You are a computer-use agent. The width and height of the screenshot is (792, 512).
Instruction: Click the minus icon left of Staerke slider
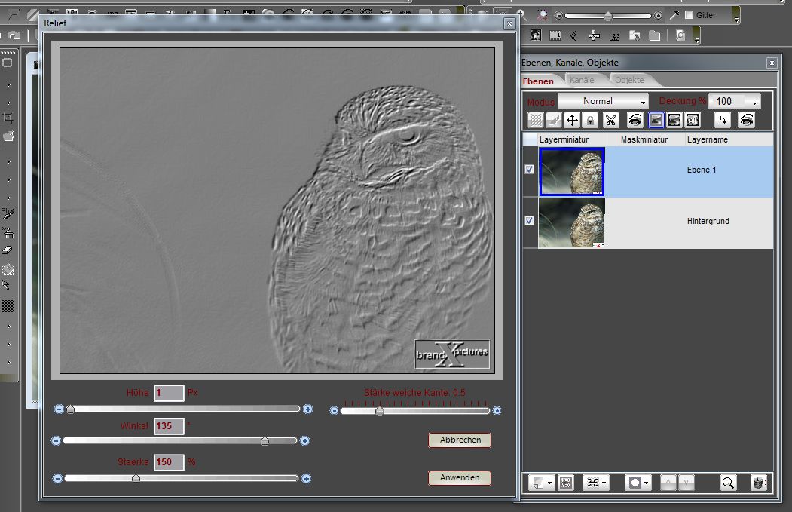(57, 478)
